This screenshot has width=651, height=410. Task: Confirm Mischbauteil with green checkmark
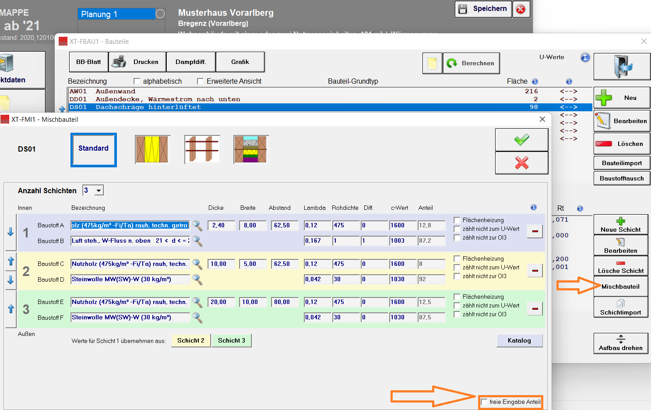click(x=521, y=140)
